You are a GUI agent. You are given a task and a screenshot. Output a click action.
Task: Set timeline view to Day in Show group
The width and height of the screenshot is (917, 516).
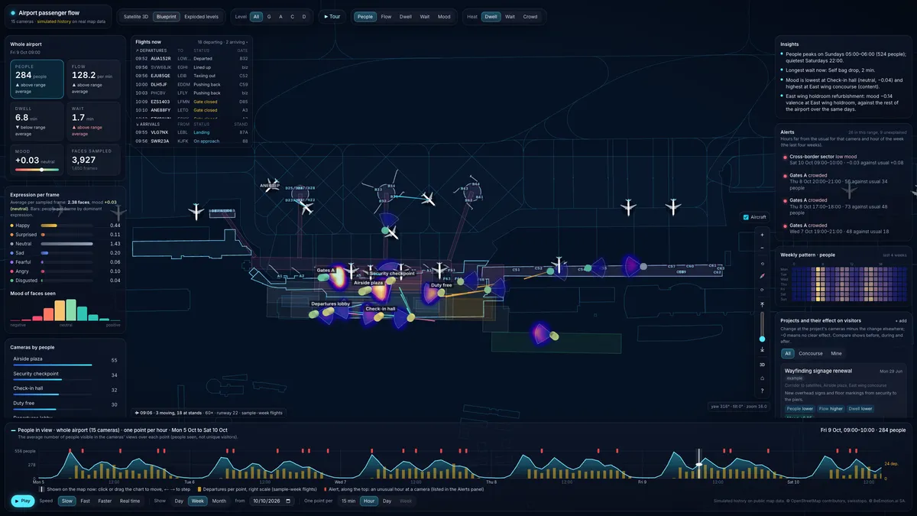(x=179, y=501)
